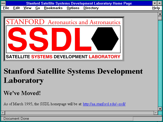The width and height of the screenshot is (163, 122).
Task: Click the horizontal scrollbar left arrow
Action: (x=3, y=113)
